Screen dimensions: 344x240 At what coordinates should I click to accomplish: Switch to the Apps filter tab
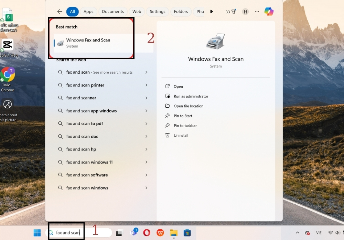coord(88,12)
